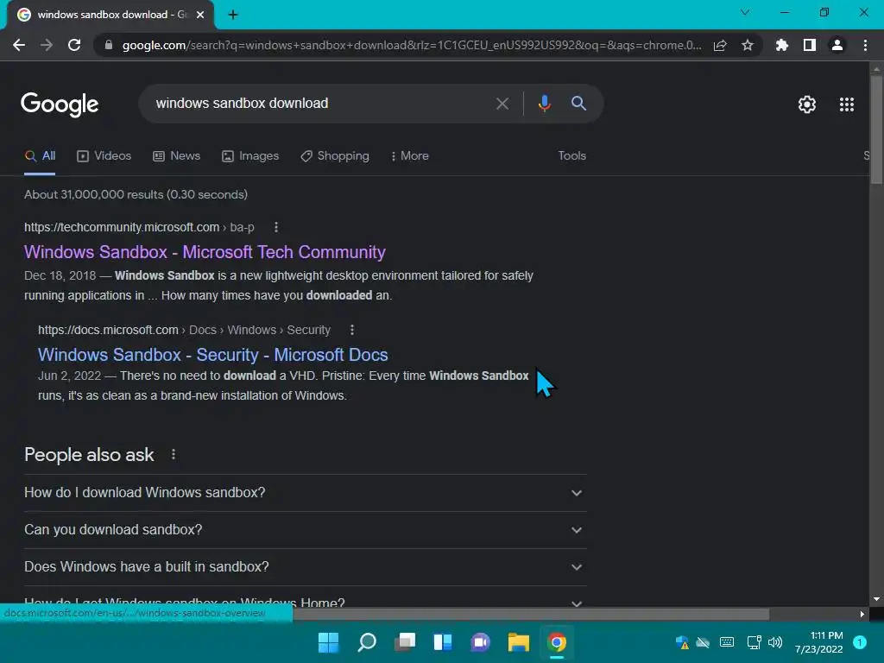This screenshot has width=884, height=663.
Task: Open File Explorer from the taskbar
Action: [518, 642]
